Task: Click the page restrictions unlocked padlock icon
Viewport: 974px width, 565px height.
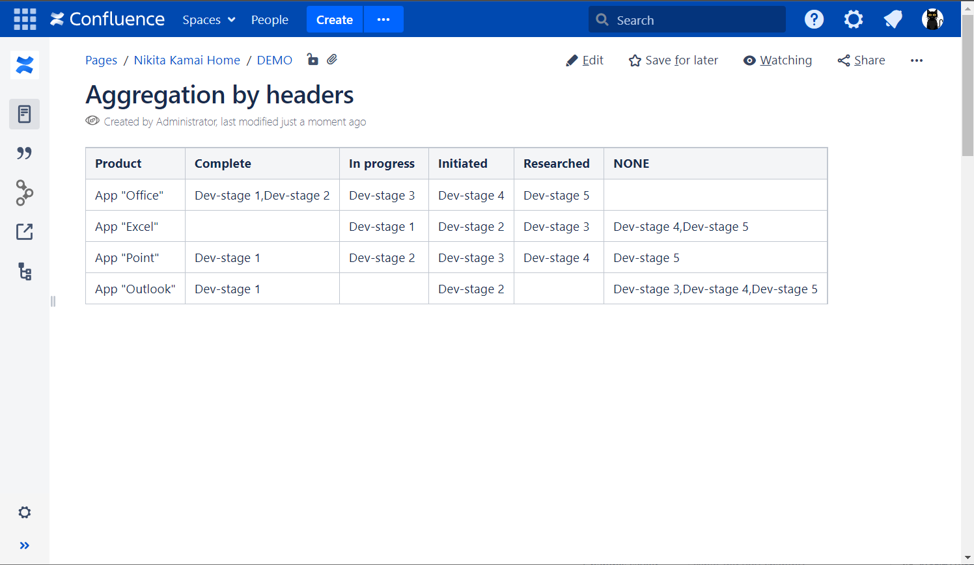Action: coord(313,60)
